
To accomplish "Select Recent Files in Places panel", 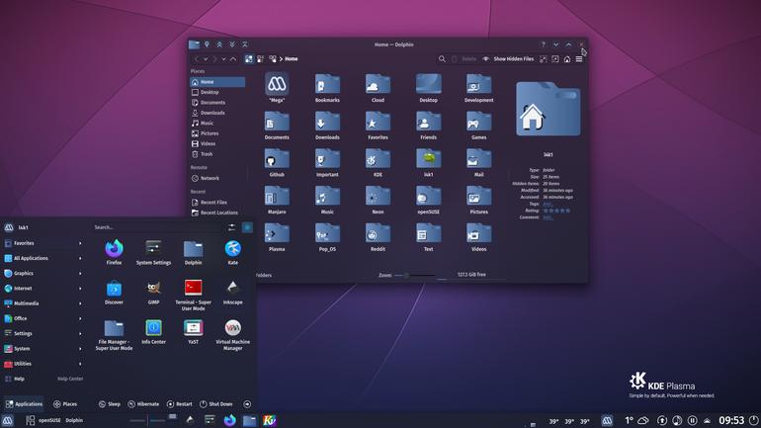I will click(x=217, y=203).
